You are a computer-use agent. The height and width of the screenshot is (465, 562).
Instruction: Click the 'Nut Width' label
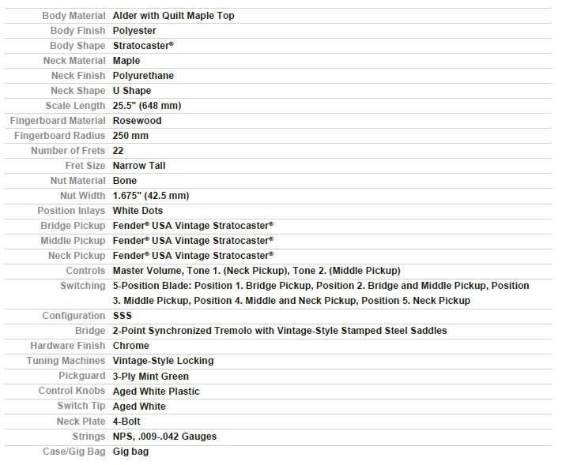pyautogui.click(x=83, y=196)
